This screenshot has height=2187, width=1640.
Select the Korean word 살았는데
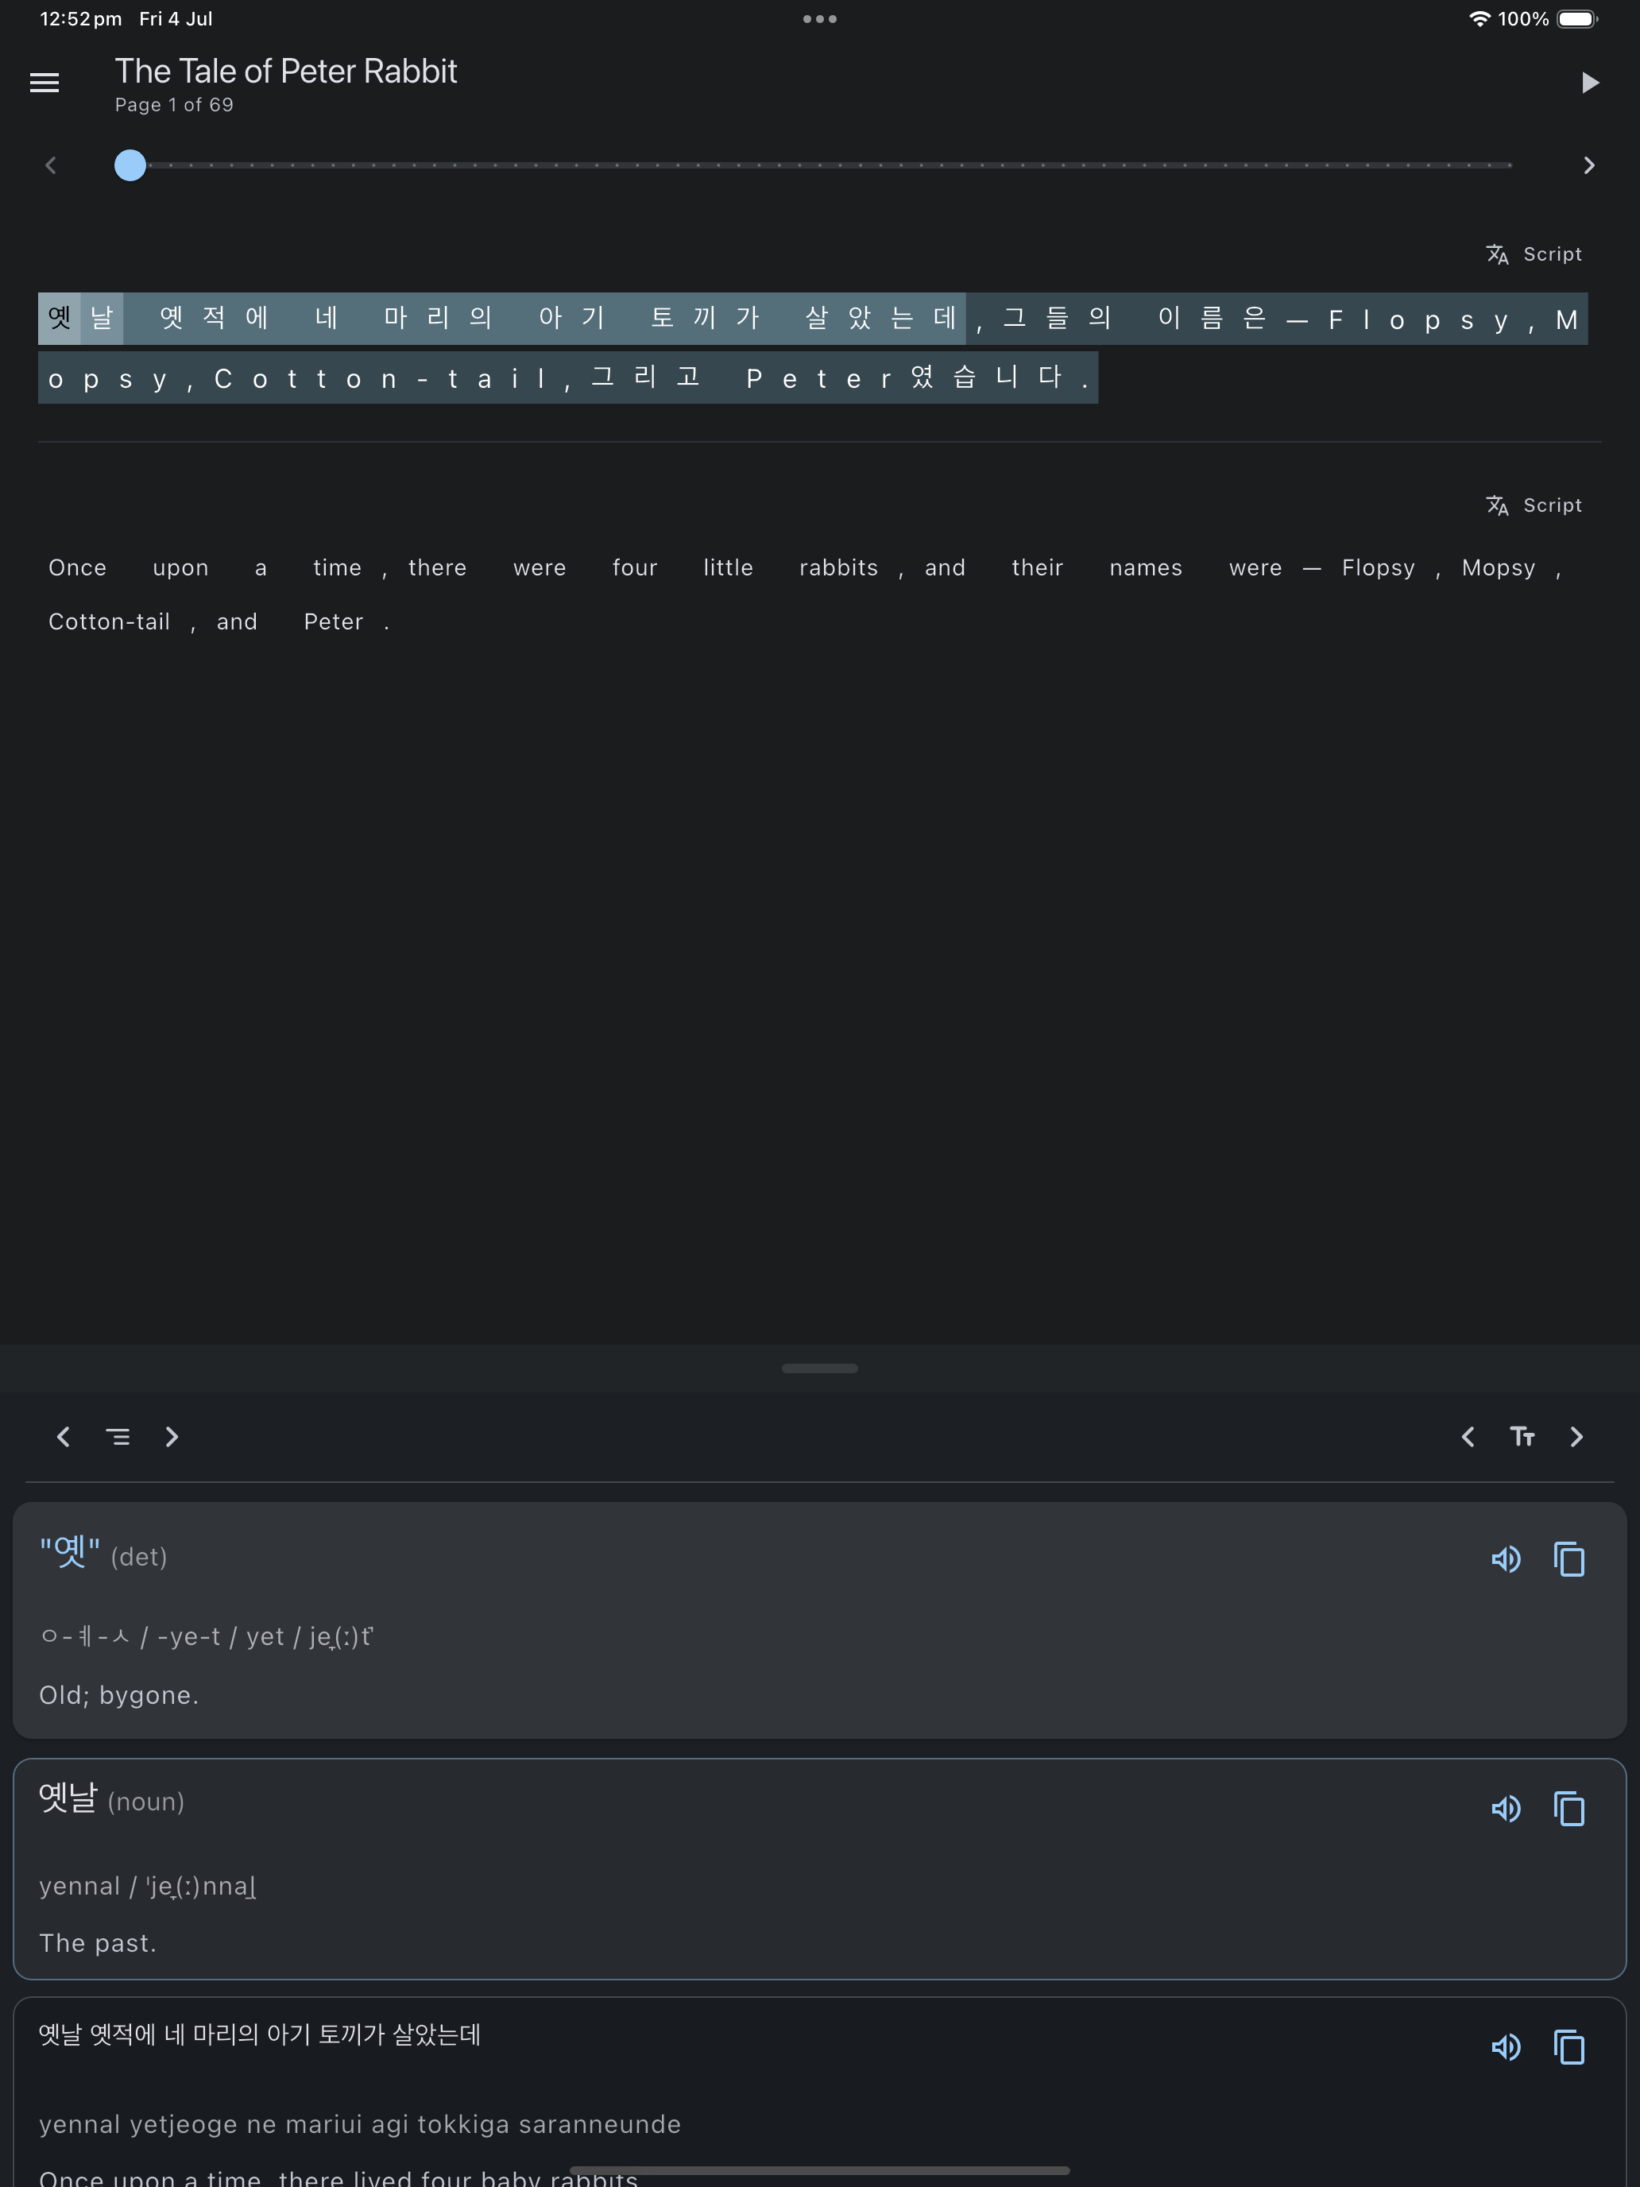(x=881, y=319)
